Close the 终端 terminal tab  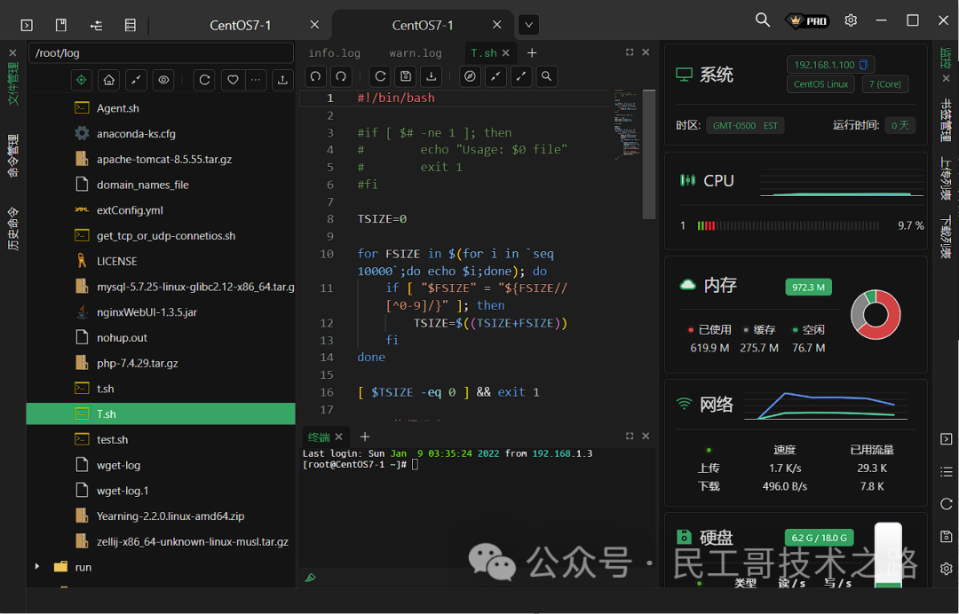pyautogui.click(x=339, y=437)
